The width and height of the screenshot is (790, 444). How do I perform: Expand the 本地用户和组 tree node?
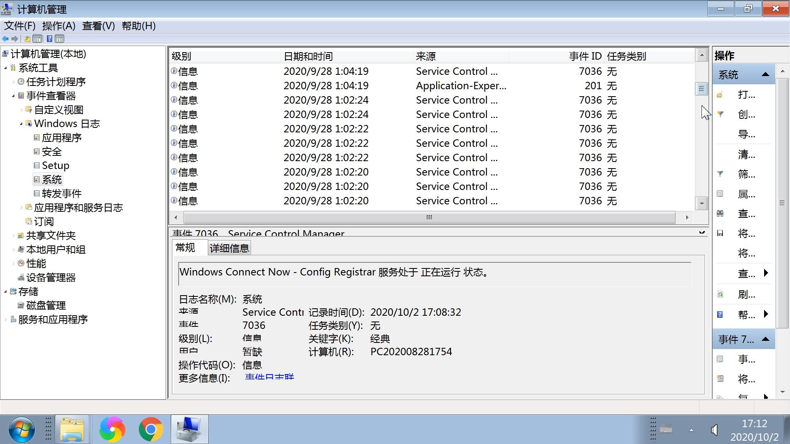click(13, 250)
